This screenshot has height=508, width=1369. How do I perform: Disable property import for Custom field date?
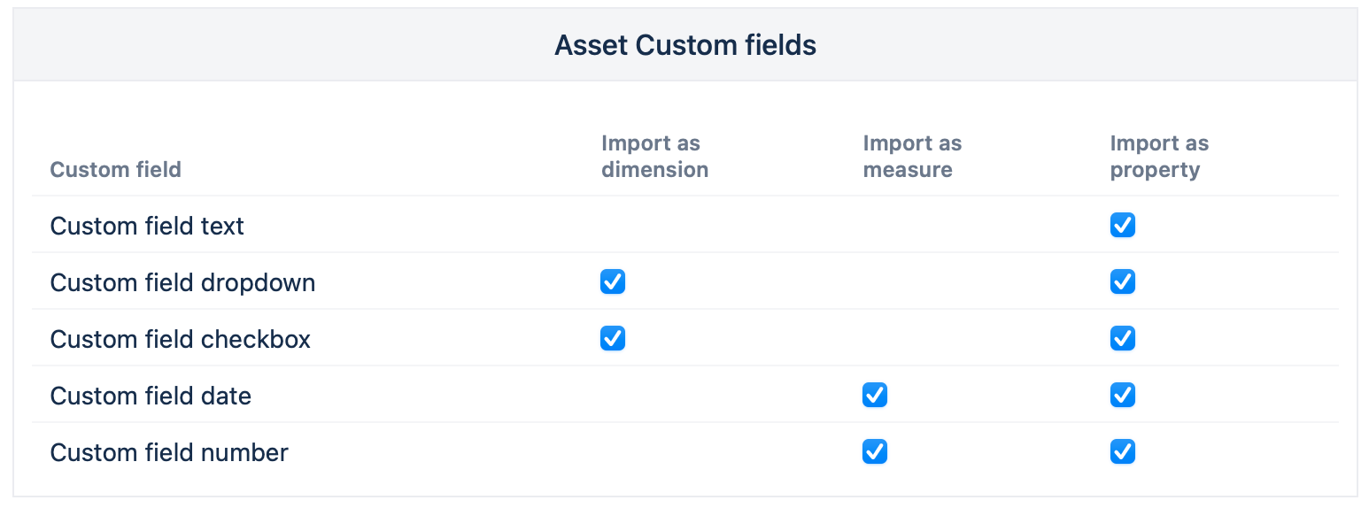coord(1122,396)
